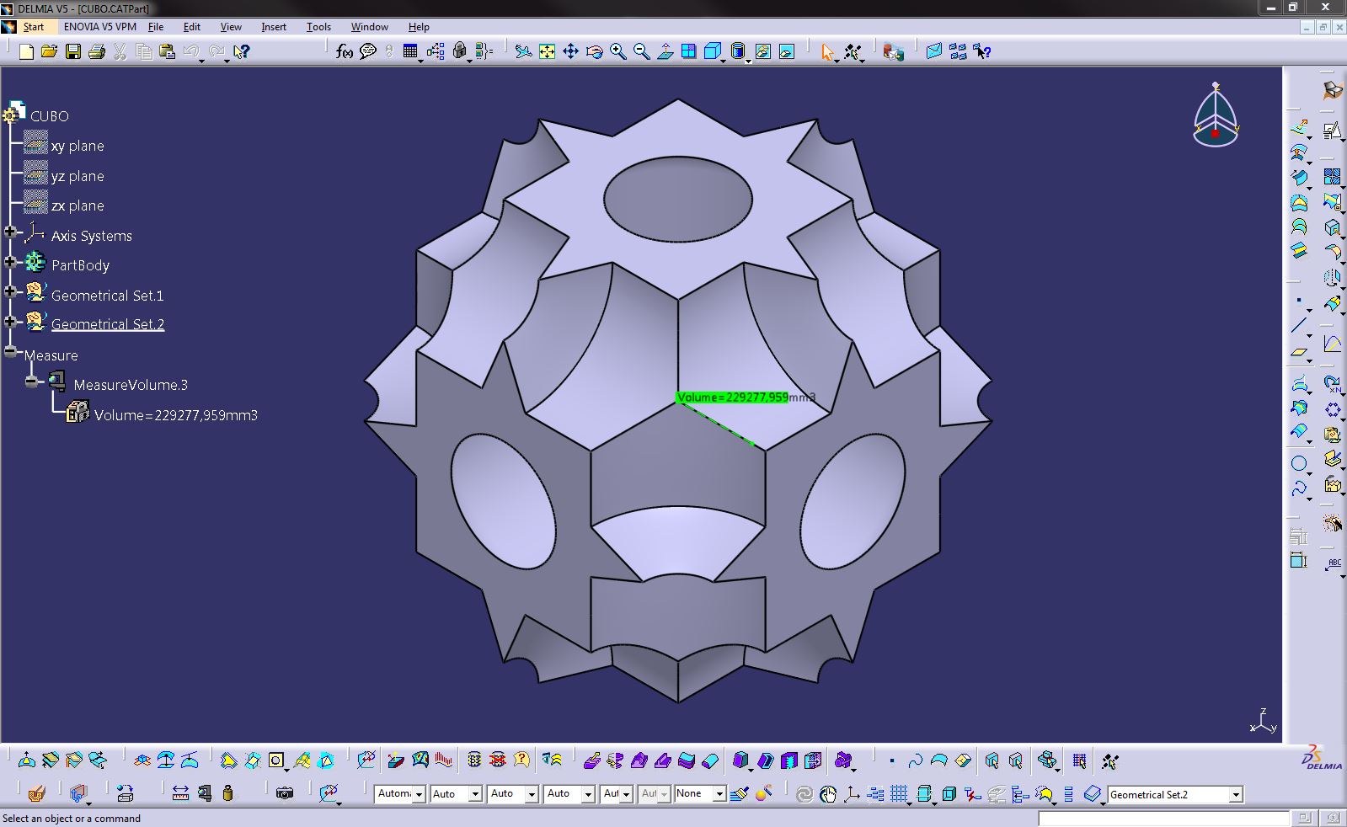This screenshot has width=1347, height=827.
Task: Open the Window menu
Action: (x=370, y=27)
